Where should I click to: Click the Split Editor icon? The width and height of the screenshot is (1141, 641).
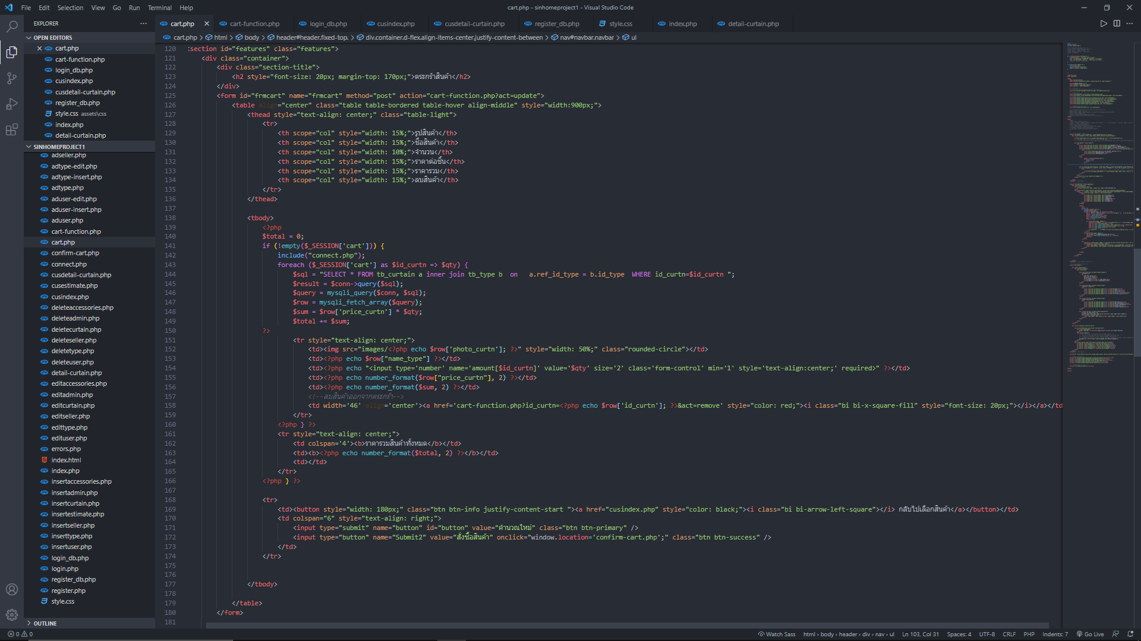[x=1117, y=24]
